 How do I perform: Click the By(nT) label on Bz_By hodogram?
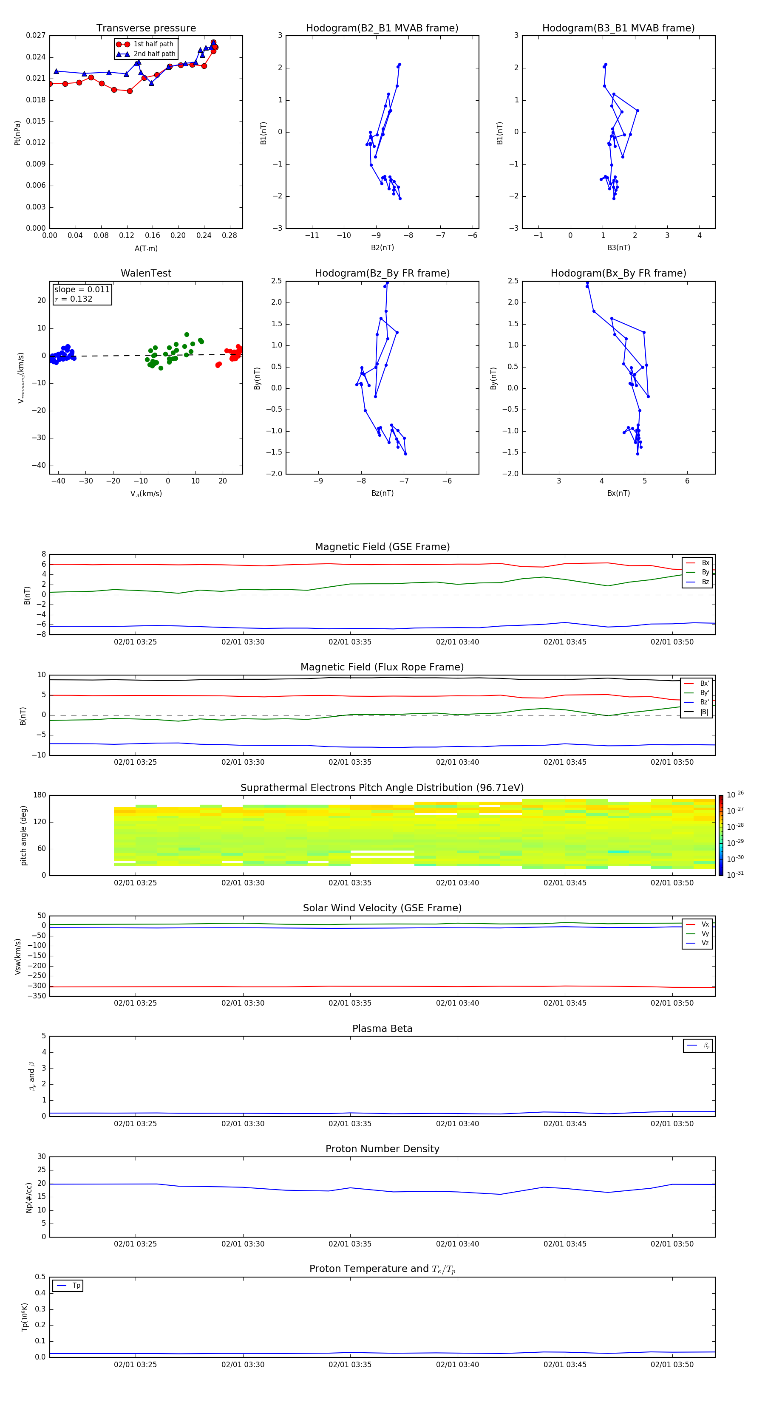pos(257,378)
